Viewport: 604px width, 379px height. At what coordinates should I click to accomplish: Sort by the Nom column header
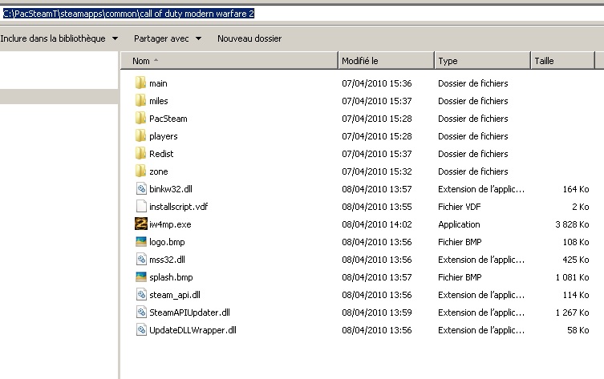point(229,61)
